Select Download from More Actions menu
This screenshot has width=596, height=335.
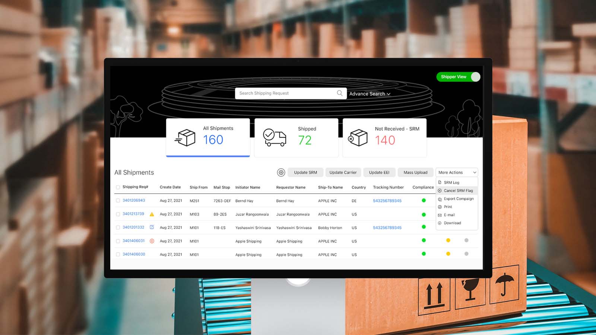click(x=452, y=223)
